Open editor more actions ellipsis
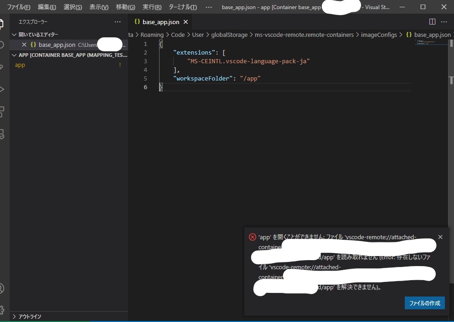Viewport: 454px width, 322px height. point(444,22)
